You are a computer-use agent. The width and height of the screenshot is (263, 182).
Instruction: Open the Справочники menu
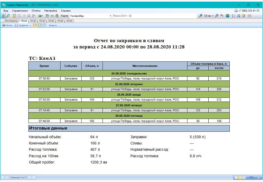click(20, 11)
